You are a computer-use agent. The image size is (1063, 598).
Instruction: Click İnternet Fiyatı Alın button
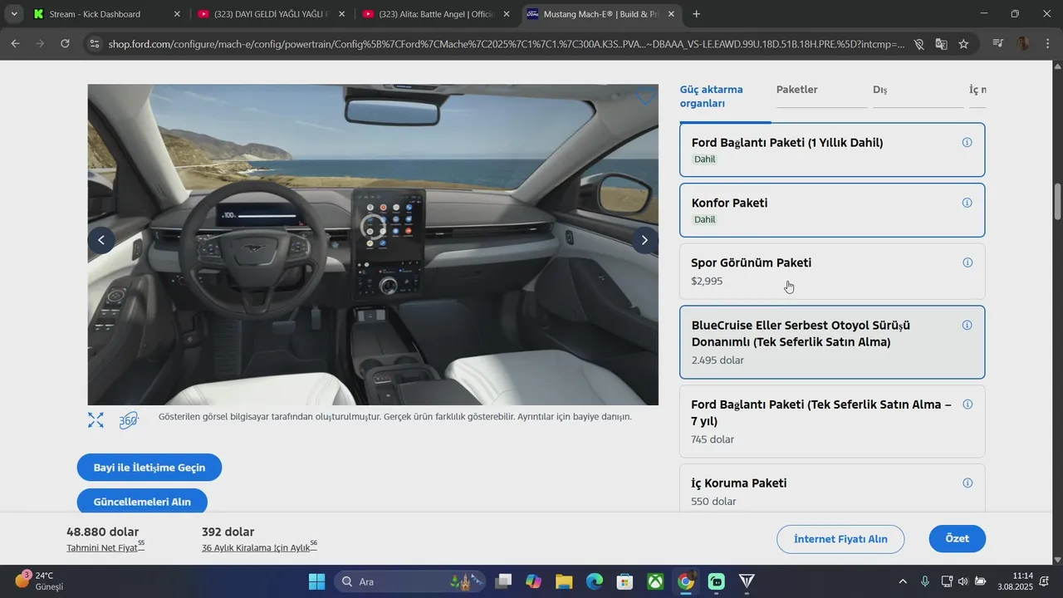coord(840,539)
